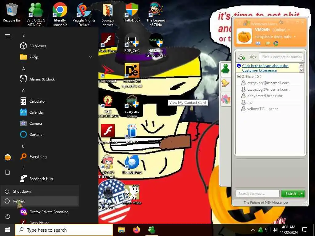Screen dimensions: 315x236
Task: Select the RDP_CnC desktop shortcut
Action: (132, 42)
